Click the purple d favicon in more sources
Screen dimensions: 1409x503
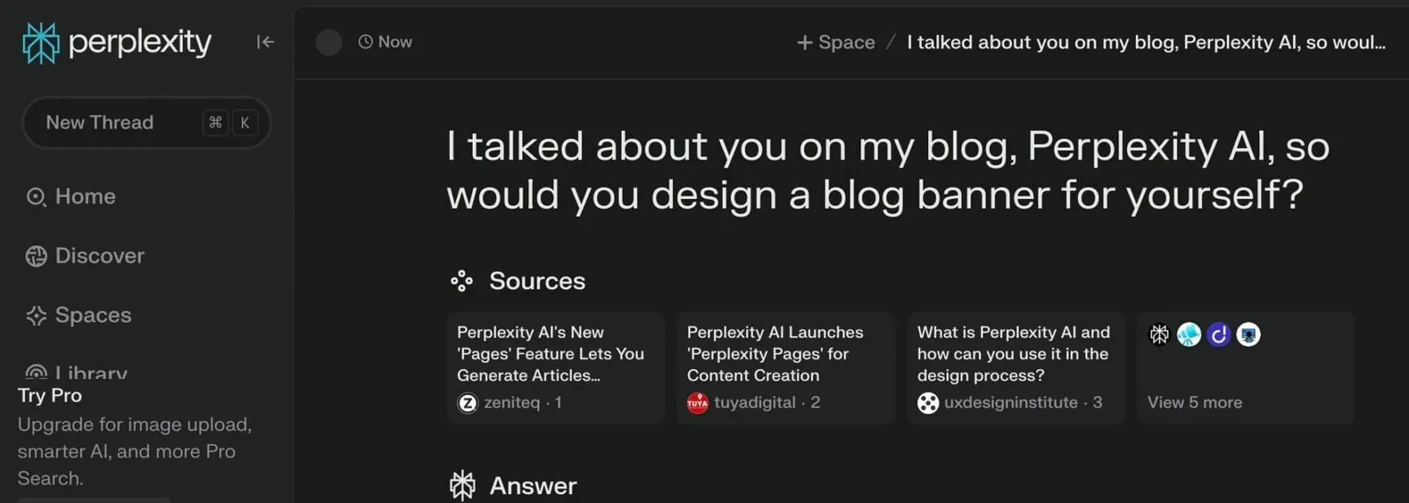point(1219,335)
